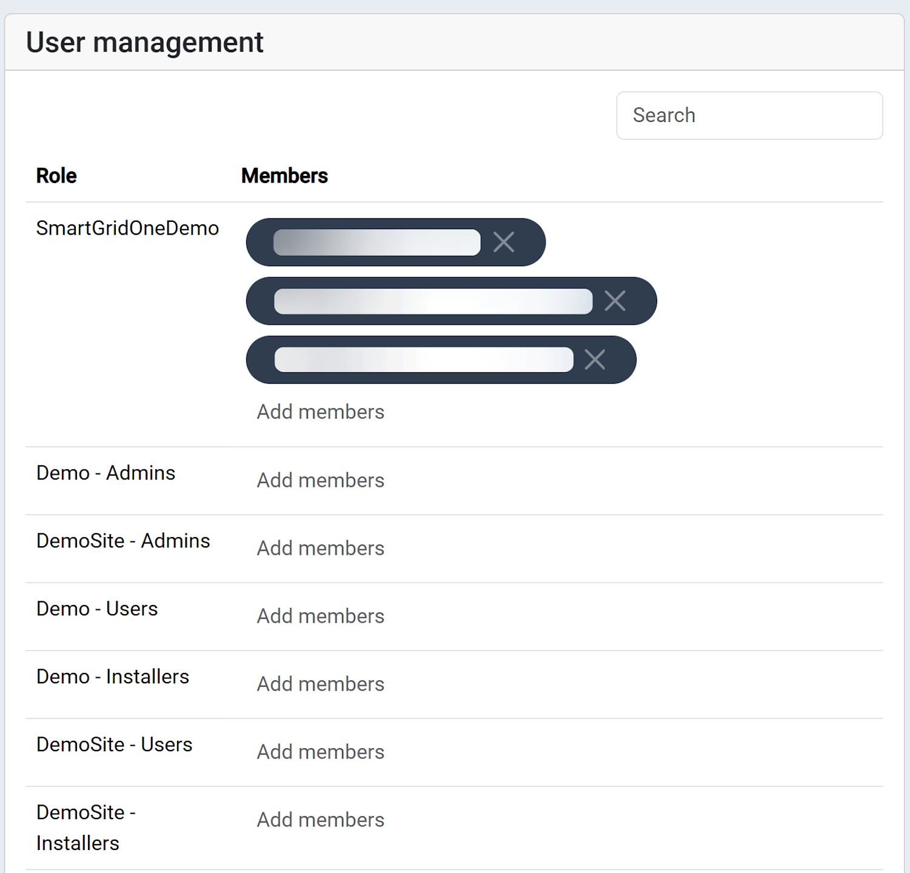Click the first member name chip
The height and width of the screenshot is (873, 910).
[x=376, y=241]
